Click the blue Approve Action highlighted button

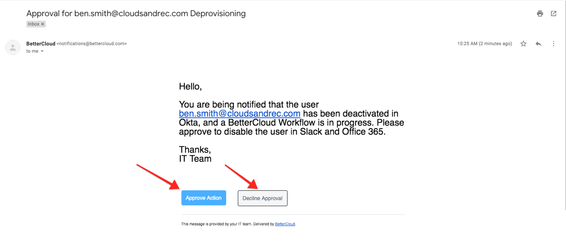tap(204, 197)
